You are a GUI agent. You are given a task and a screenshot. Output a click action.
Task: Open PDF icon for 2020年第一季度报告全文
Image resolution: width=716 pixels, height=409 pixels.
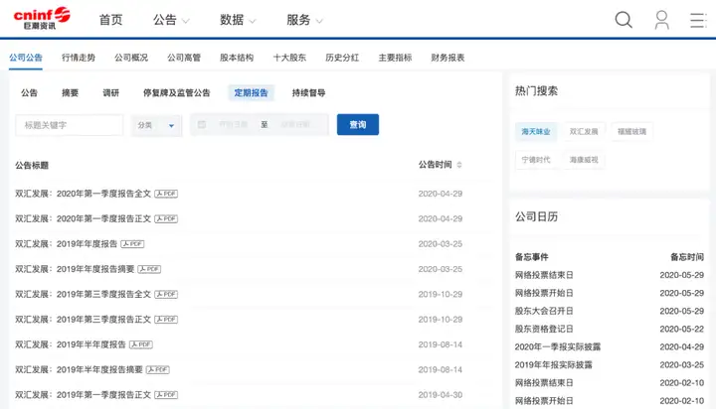tap(166, 194)
